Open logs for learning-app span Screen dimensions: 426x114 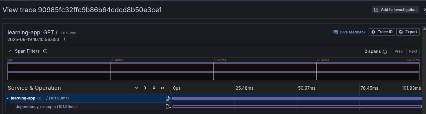pyautogui.click(x=168, y=98)
